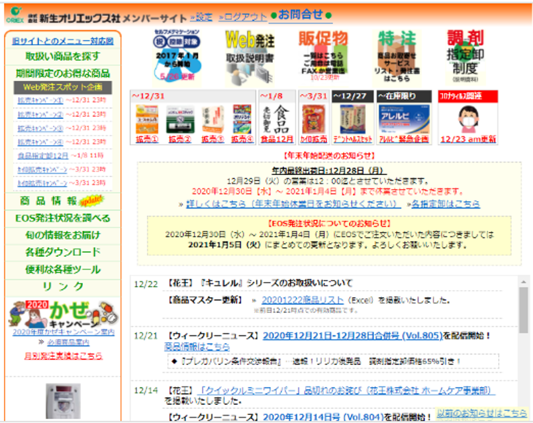Open 以前のお知らせはこちら link
The width and height of the screenshot is (533, 423).
pos(482,413)
